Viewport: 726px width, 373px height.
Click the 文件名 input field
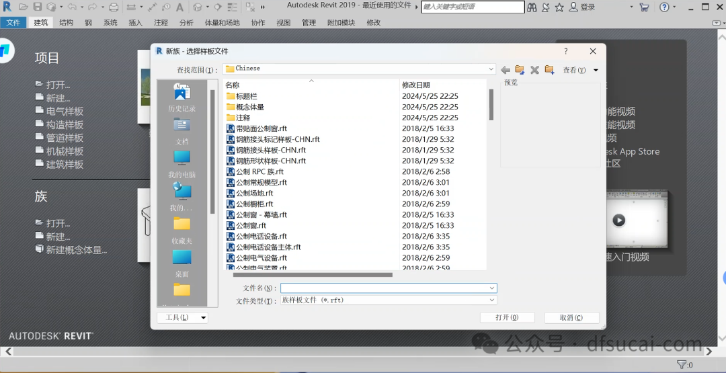(385, 288)
